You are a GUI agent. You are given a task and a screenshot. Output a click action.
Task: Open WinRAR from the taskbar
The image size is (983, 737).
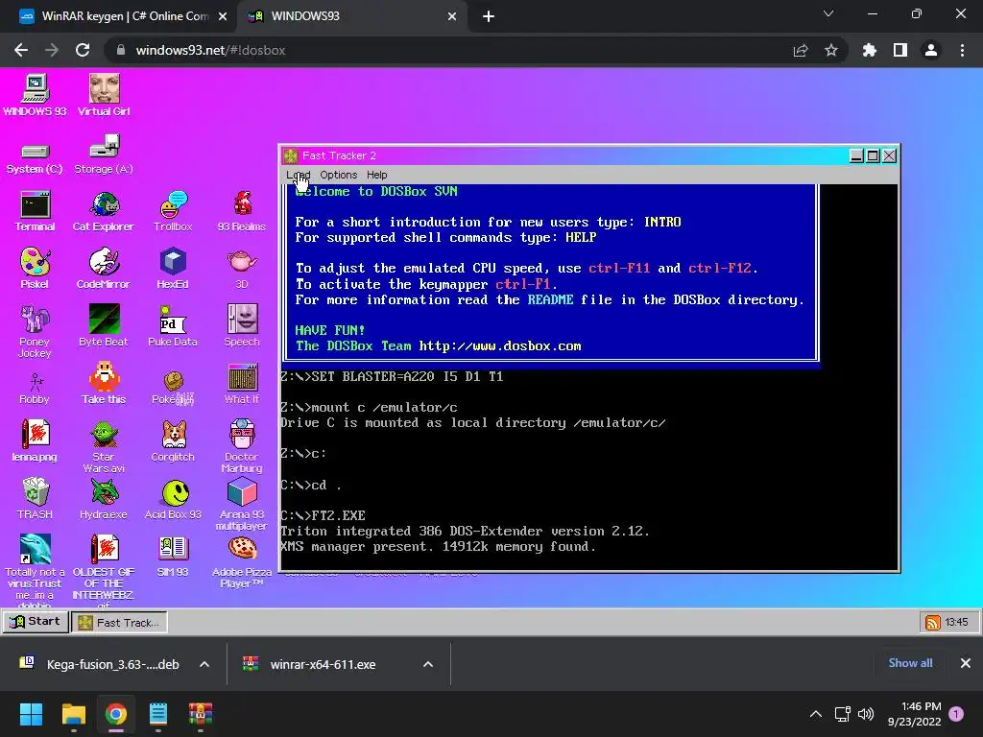pyautogui.click(x=201, y=714)
